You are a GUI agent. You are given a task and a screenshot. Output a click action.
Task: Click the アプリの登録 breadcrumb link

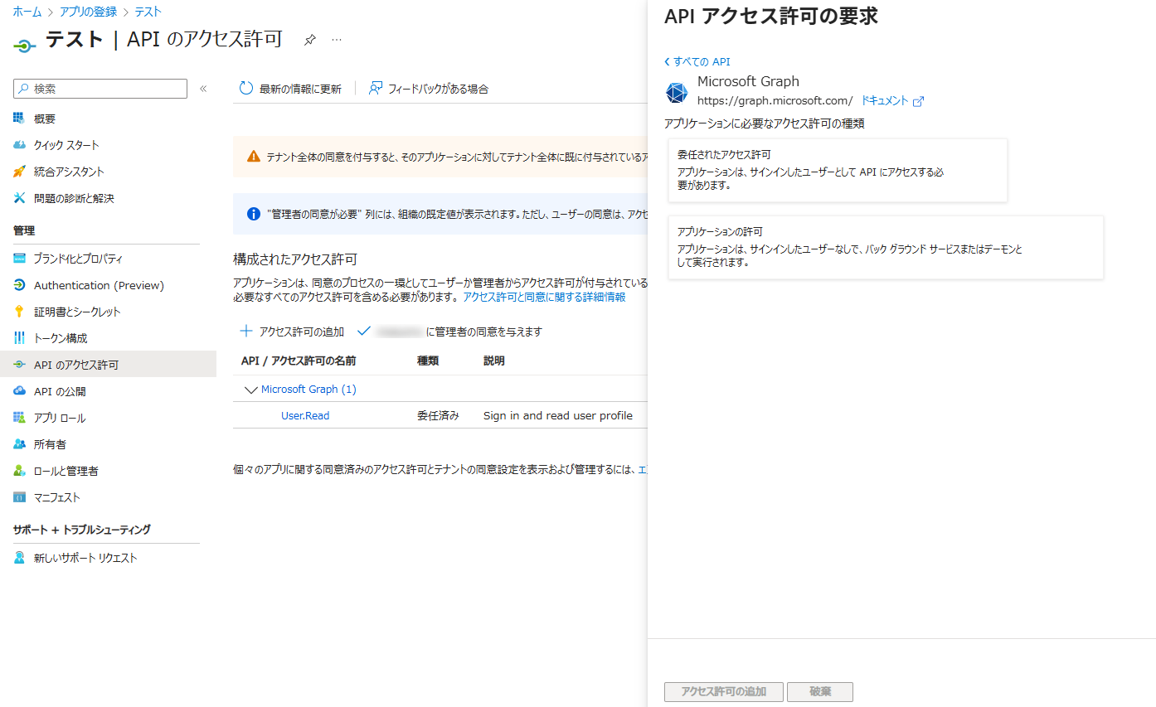tap(89, 12)
